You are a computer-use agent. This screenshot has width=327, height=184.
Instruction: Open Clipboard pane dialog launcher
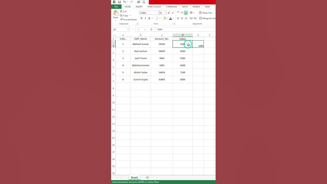click(x=137, y=24)
